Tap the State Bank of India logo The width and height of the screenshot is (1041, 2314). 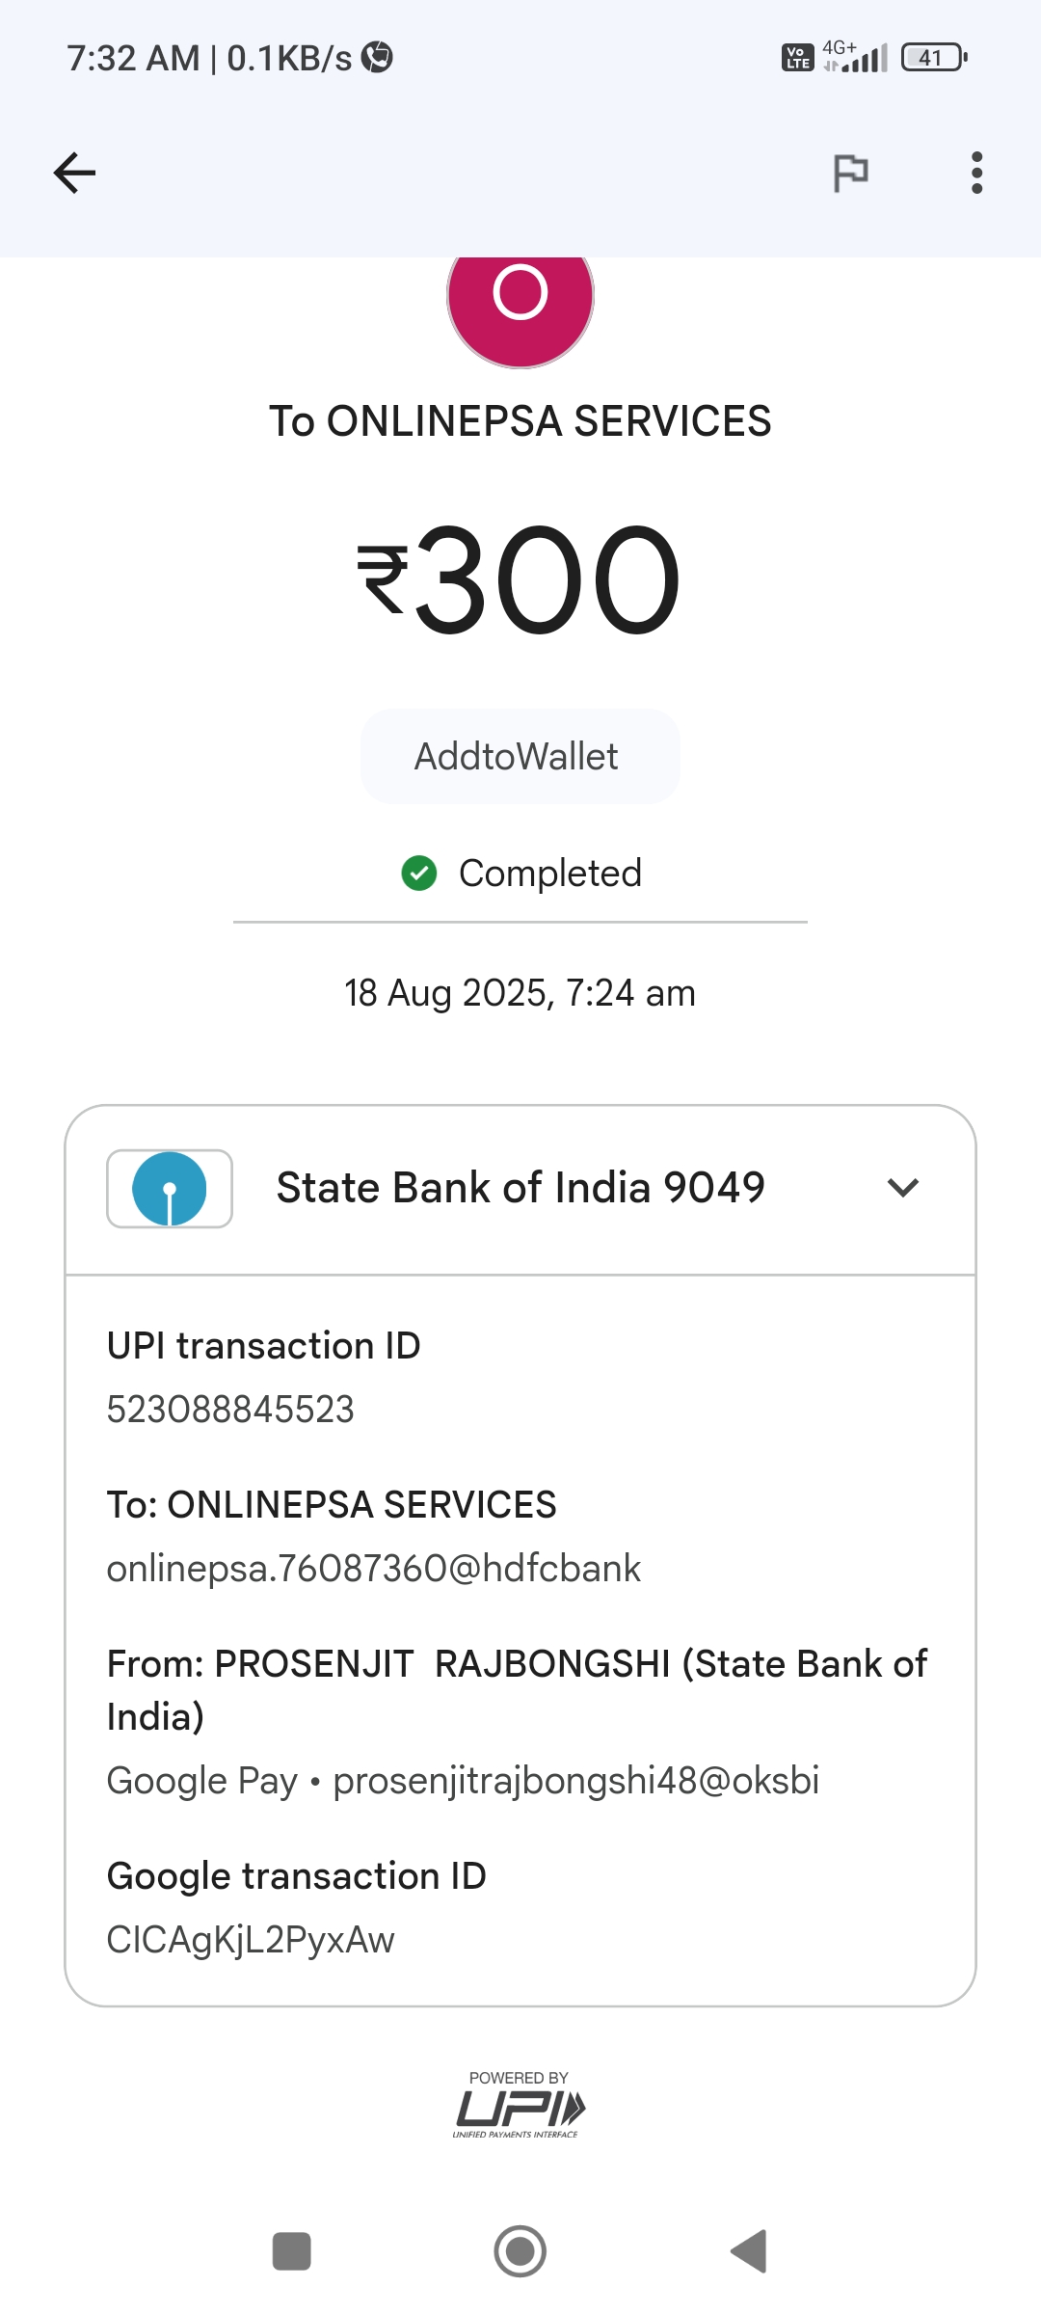pos(170,1189)
